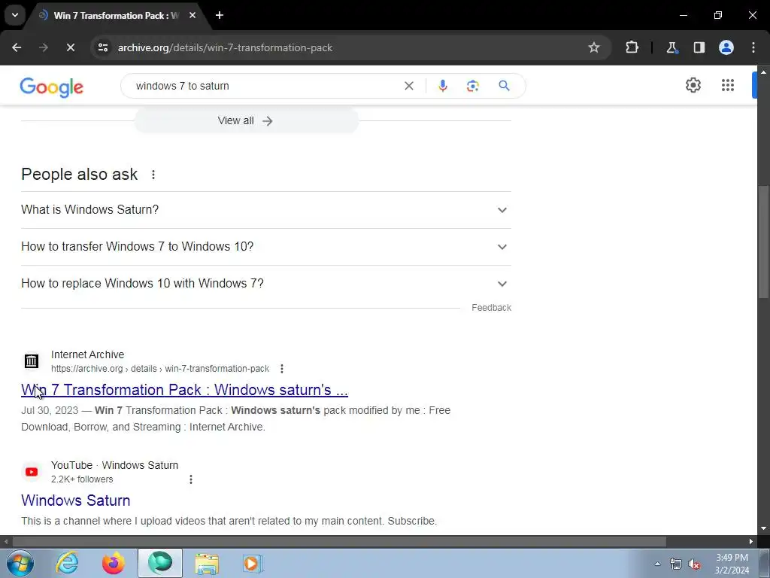770x578 pixels.
Task: Open the 'Windows Saturn' YouTube link
Action: tap(76, 500)
